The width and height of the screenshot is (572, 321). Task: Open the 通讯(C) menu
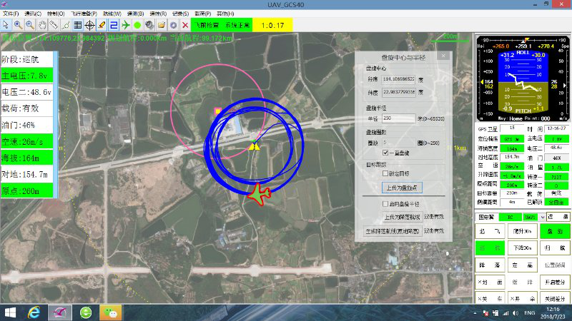(x=32, y=14)
